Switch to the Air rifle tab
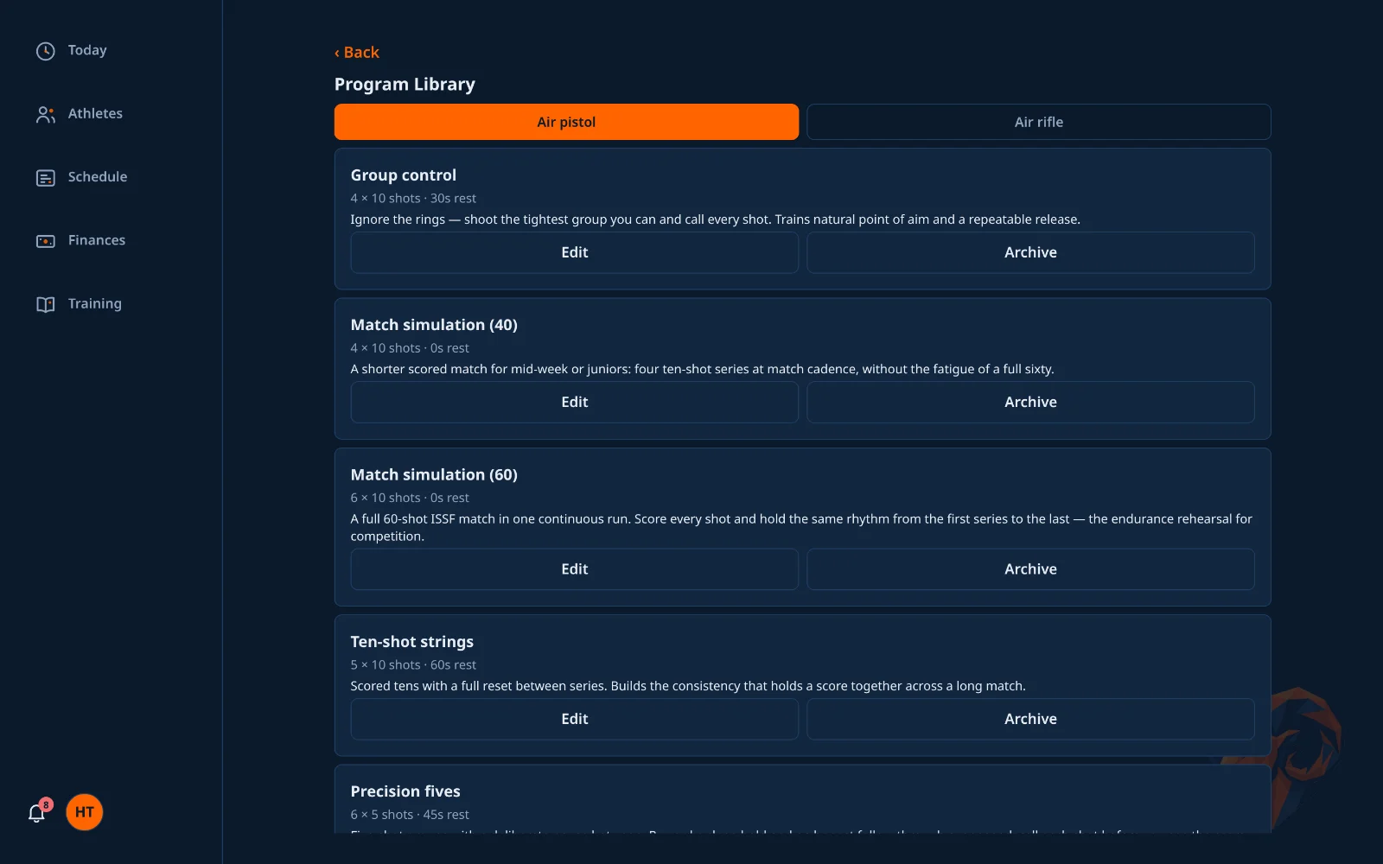 (x=1039, y=122)
